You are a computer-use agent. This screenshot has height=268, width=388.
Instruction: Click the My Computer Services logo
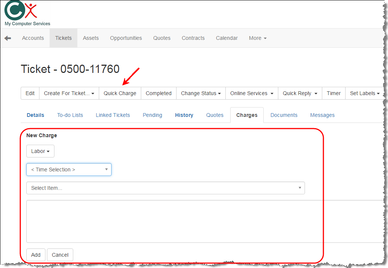(x=27, y=14)
